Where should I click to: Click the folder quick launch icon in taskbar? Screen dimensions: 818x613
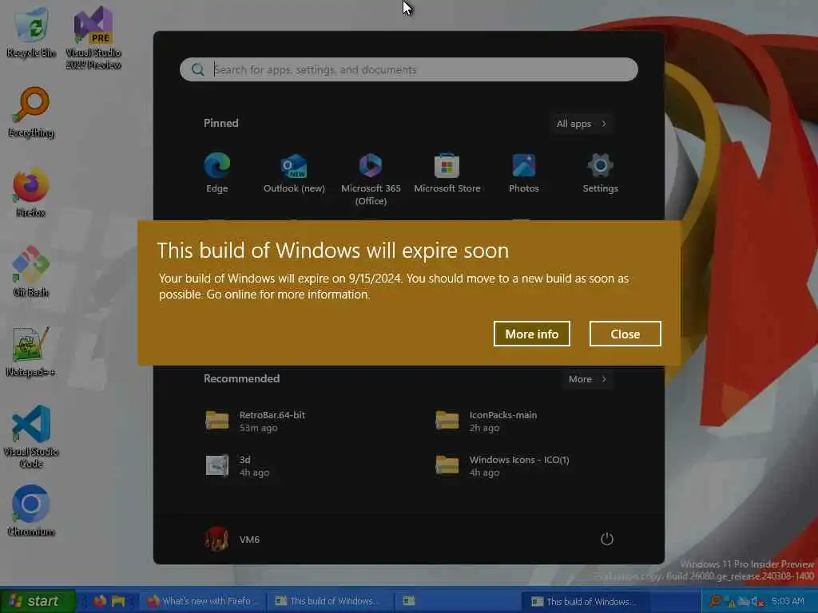[118, 601]
